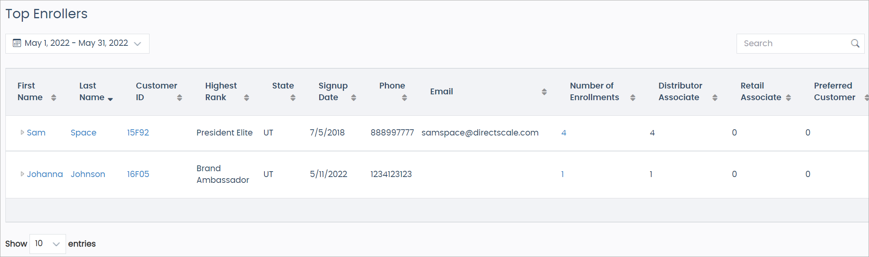Sort by Distributor Associate column arrows

pos(715,98)
